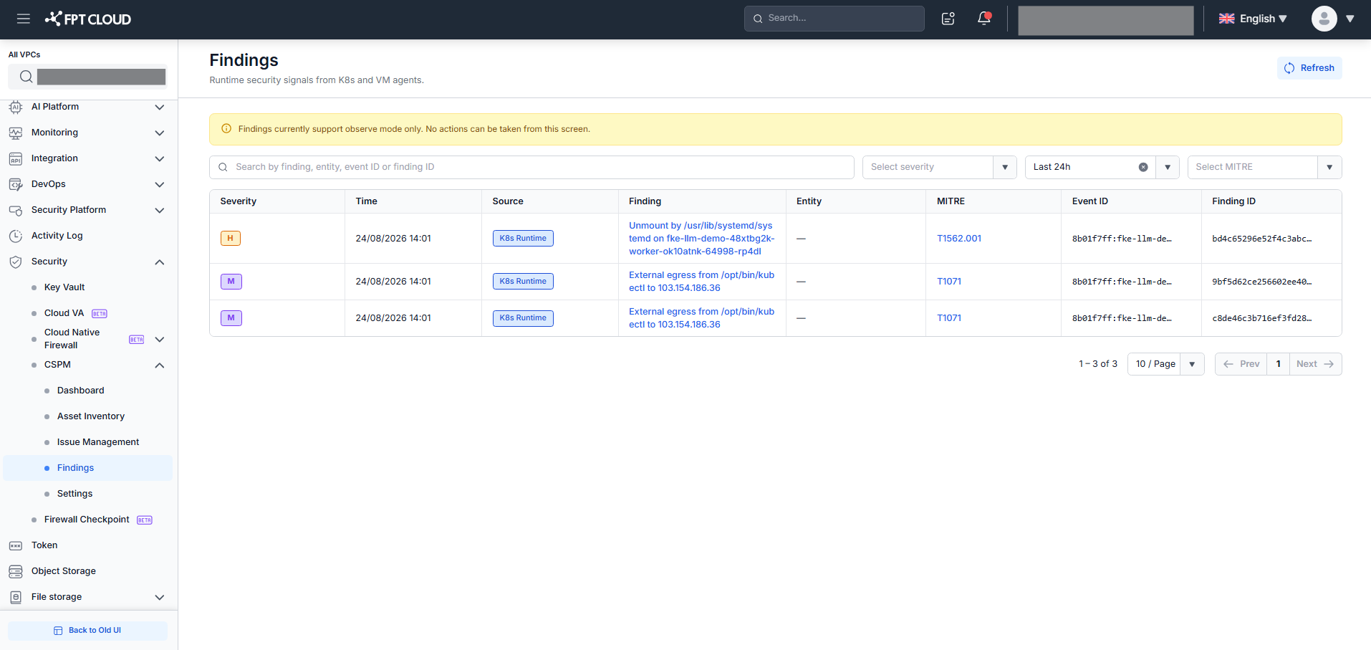Click the Time column header
This screenshot has width=1371, height=650.
[367, 201]
